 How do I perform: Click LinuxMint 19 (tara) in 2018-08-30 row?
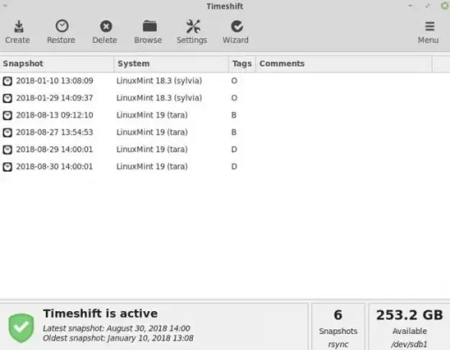152,167
